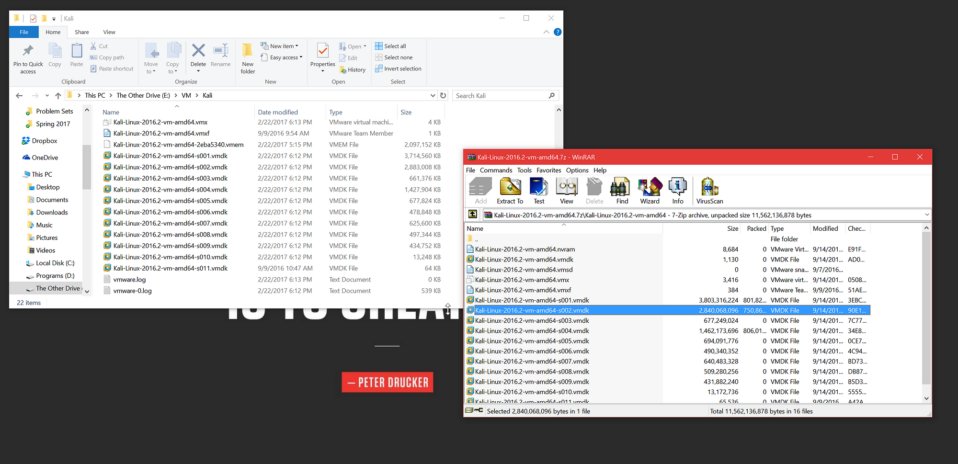
Task: Switch to the Explorer Share tab
Action: pyautogui.click(x=82, y=32)
